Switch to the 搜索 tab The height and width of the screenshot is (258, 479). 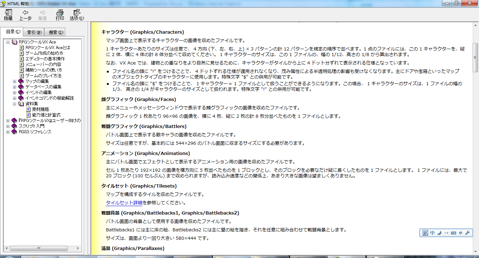[x=56, y=32]
